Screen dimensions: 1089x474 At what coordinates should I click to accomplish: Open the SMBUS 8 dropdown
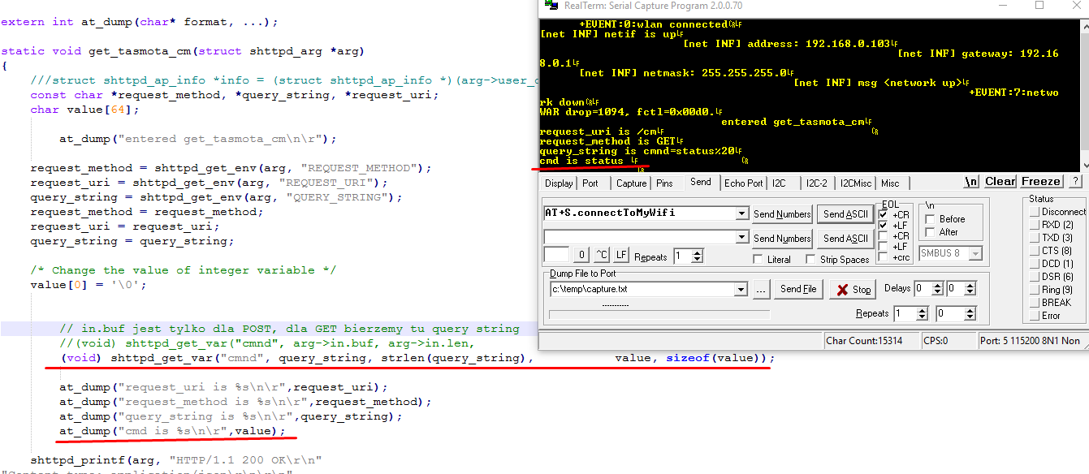tap(975, 253)
